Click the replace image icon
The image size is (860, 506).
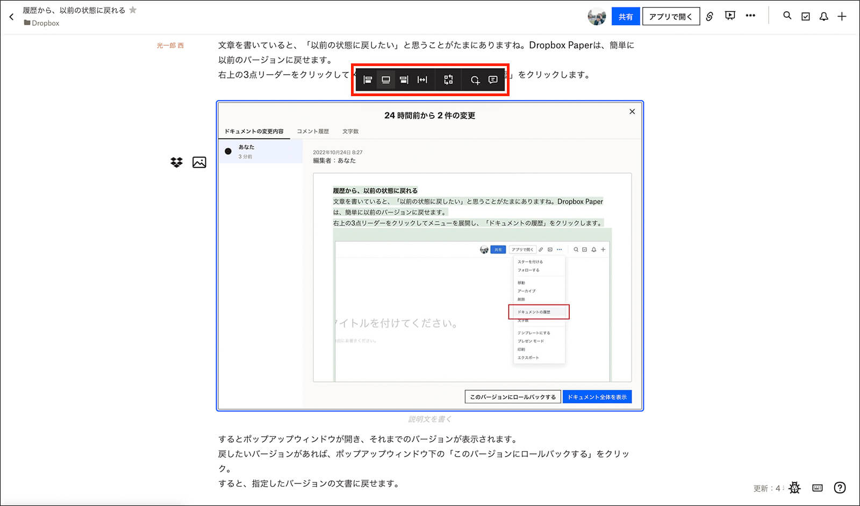click(x=448, y=80)
